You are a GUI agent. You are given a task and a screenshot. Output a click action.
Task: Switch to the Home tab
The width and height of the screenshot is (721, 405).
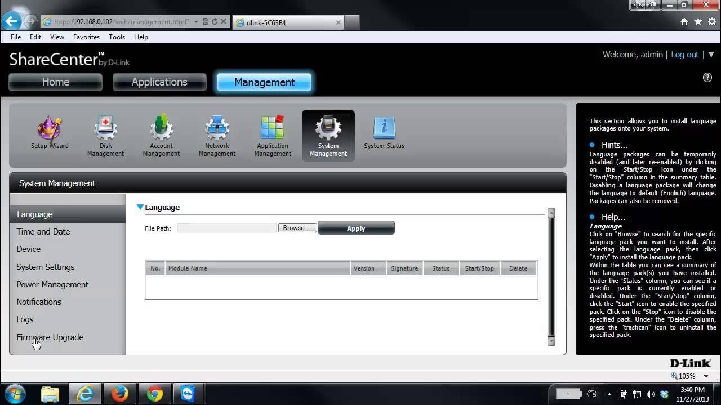[55, 82]
